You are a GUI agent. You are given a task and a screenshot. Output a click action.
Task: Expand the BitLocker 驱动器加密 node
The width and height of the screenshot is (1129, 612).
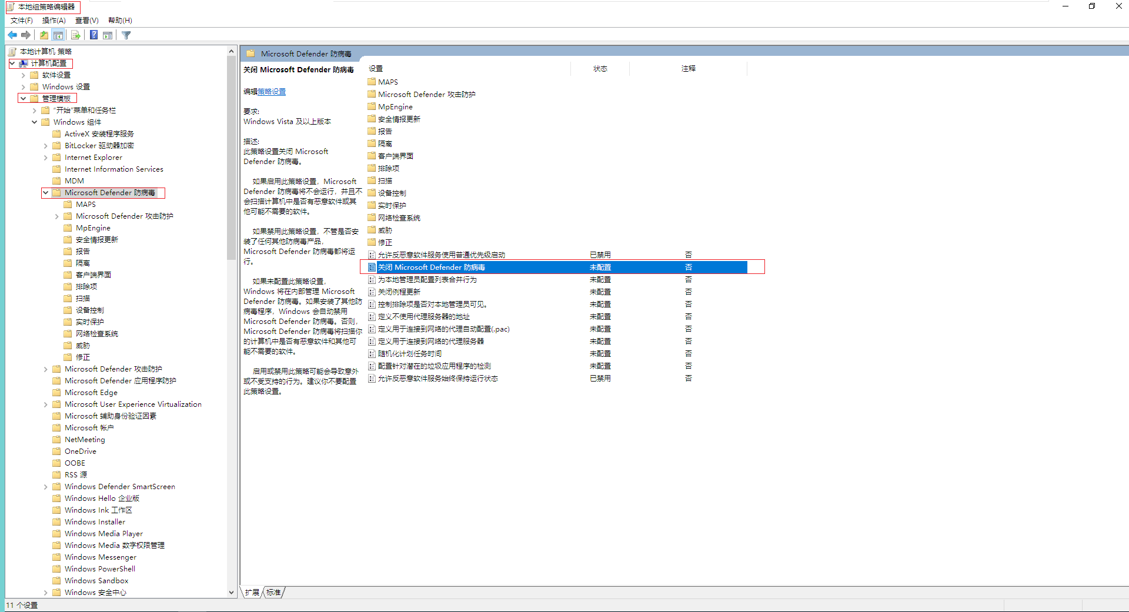coord(46,146)
